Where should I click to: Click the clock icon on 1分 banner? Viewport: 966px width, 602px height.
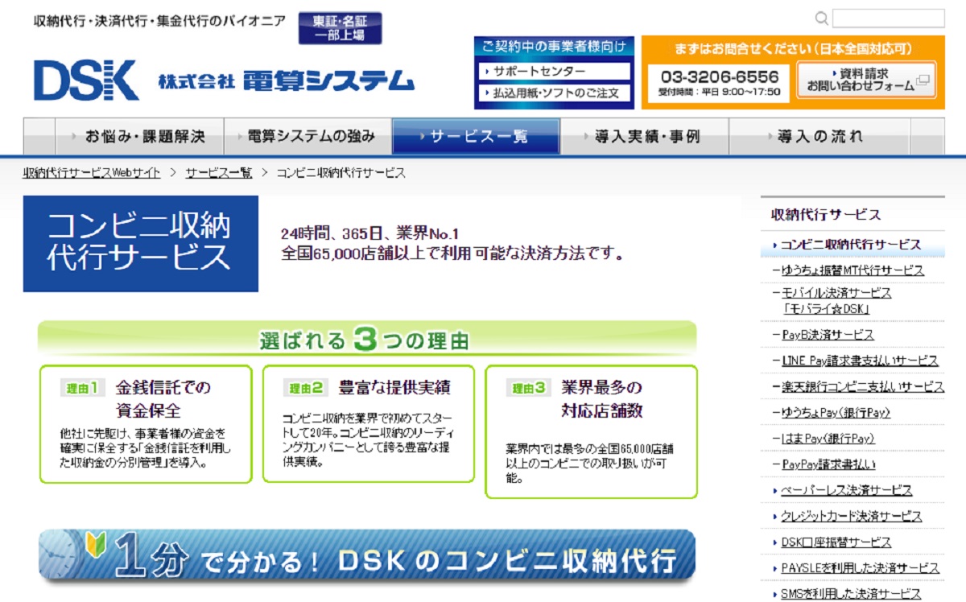pos(60,555)
